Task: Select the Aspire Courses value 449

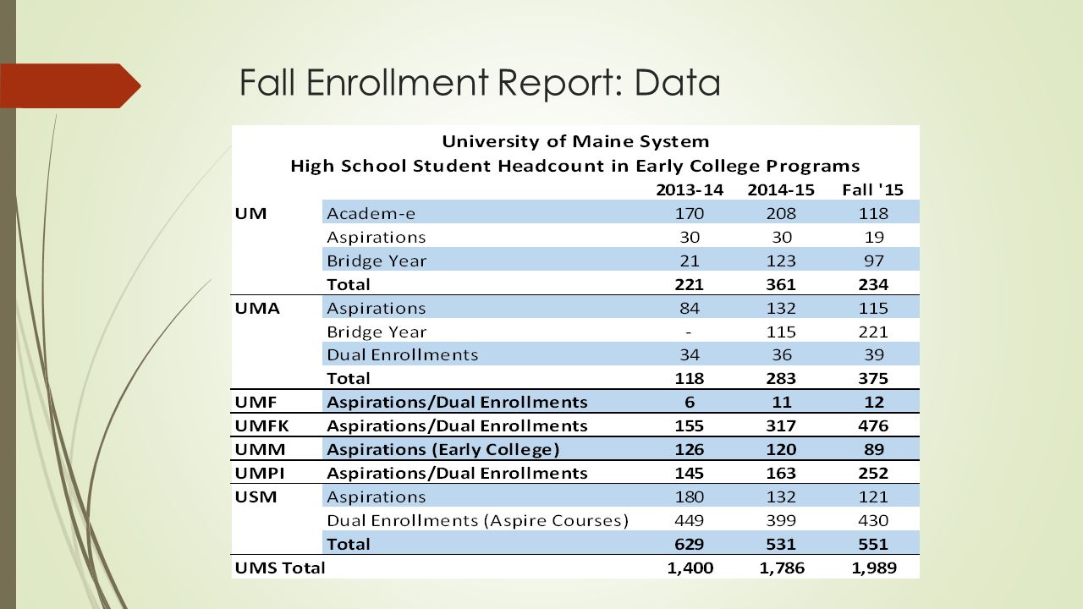Action: coord(690,519)
